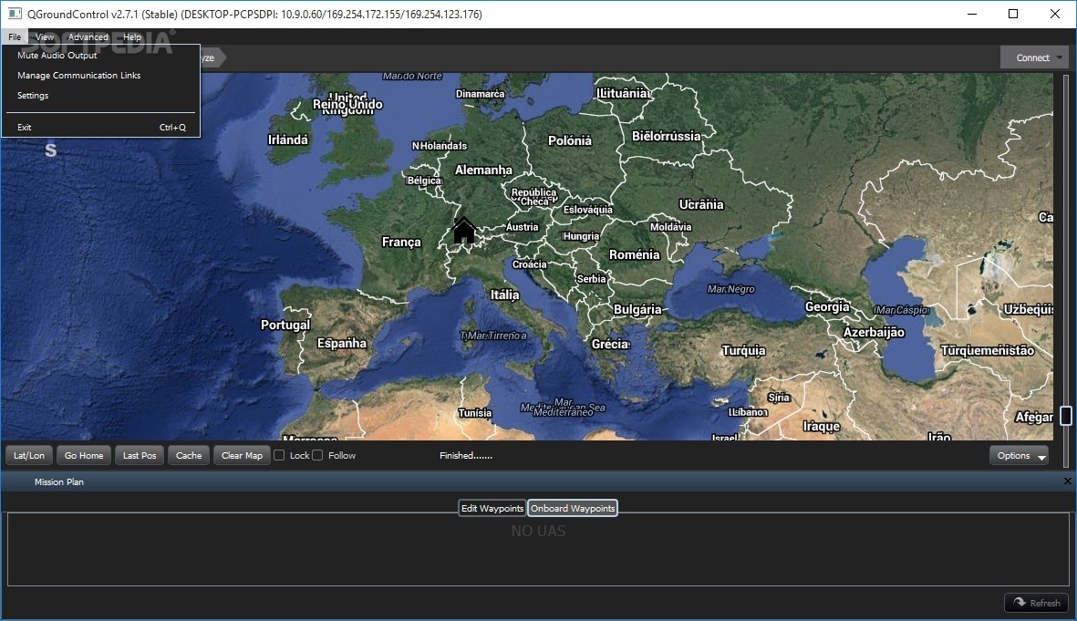Click the Itália label on the map
The width and height of the screenshot is (1077, 621).
pyautogui.click(x=505, y=295)
